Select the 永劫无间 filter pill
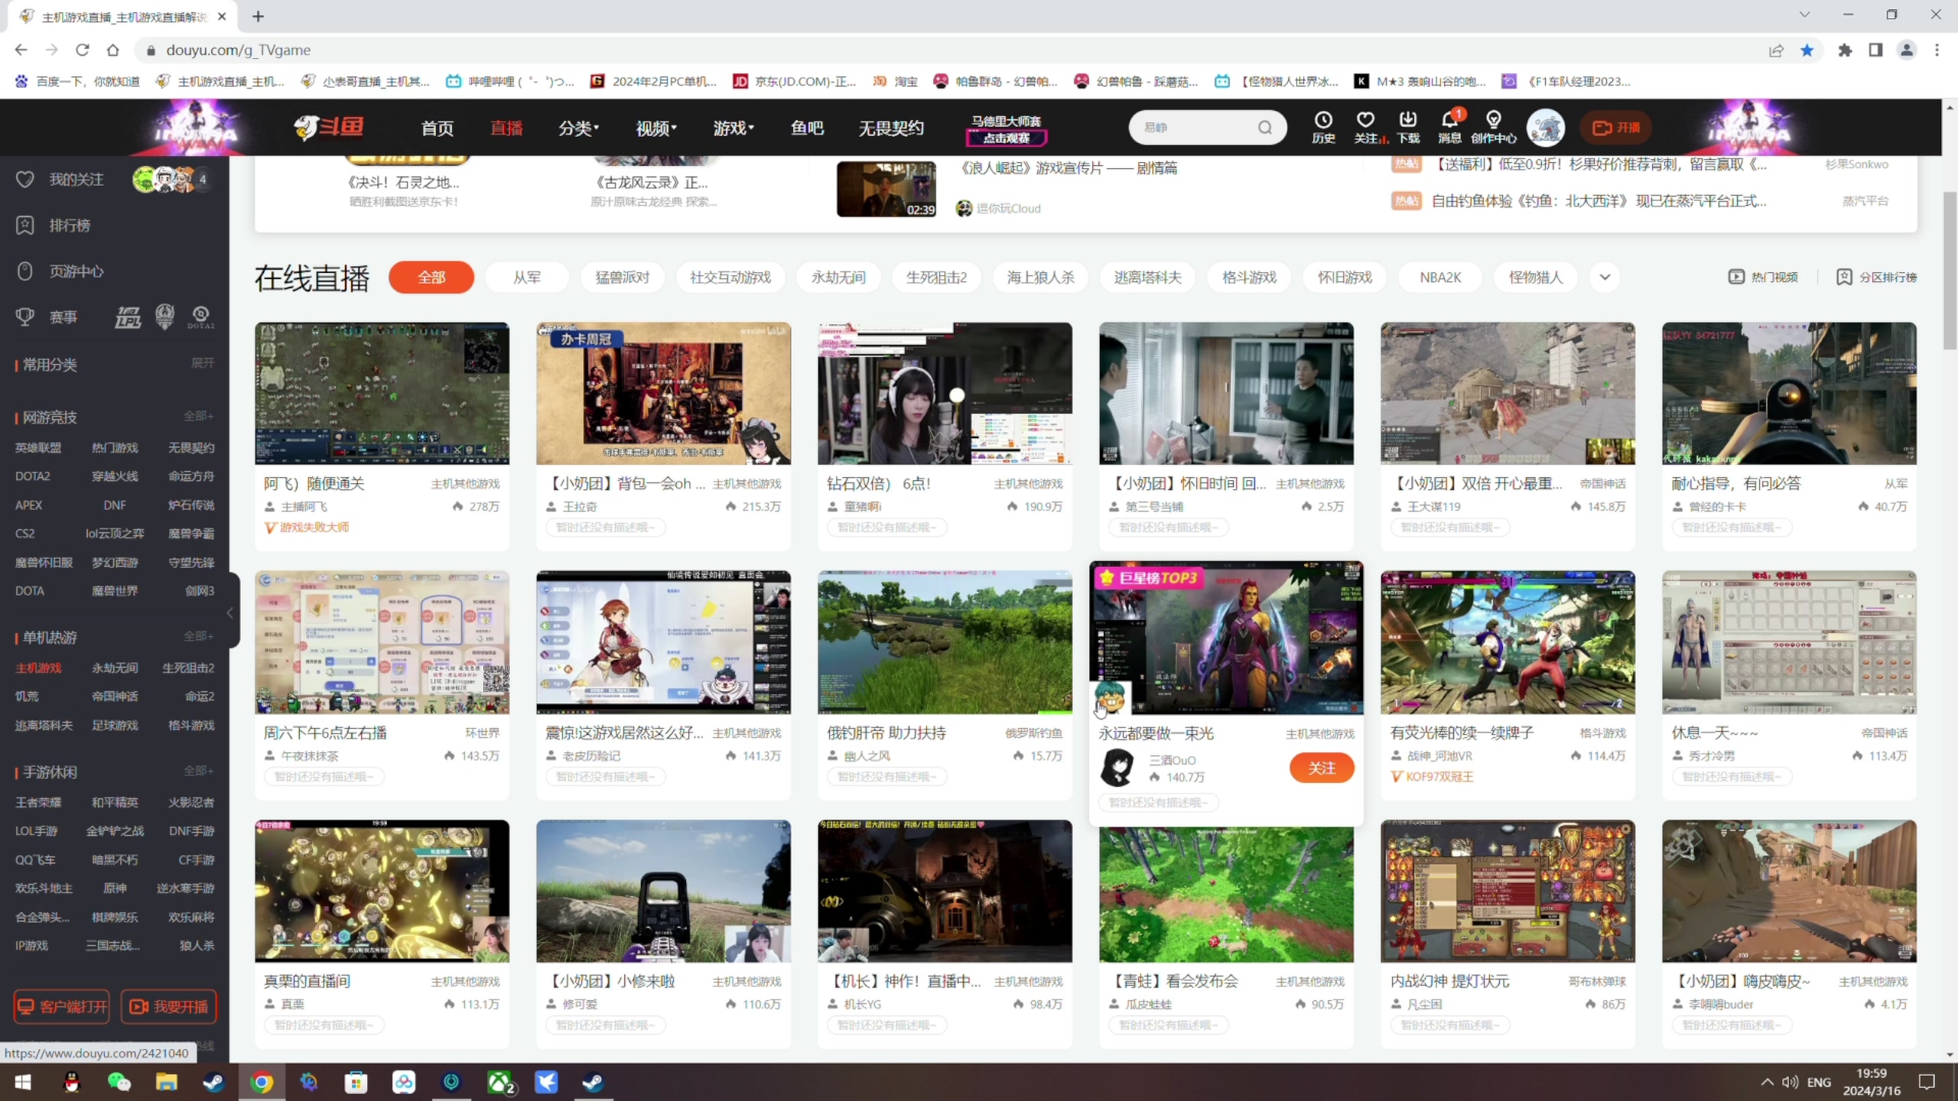 (838, 278)
